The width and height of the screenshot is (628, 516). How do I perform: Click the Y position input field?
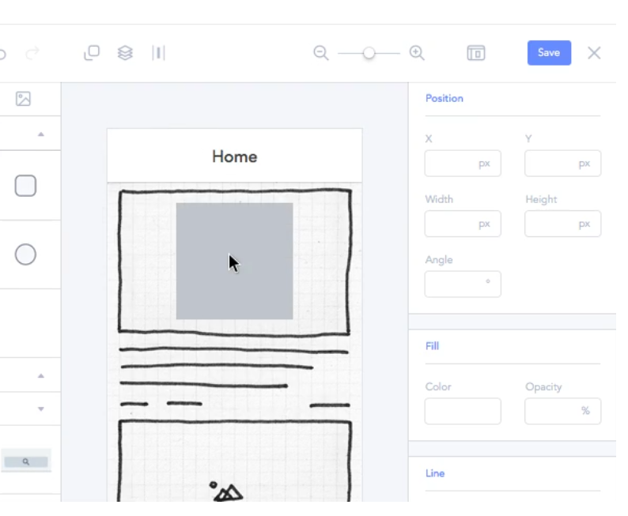click(x=562, y=164)
